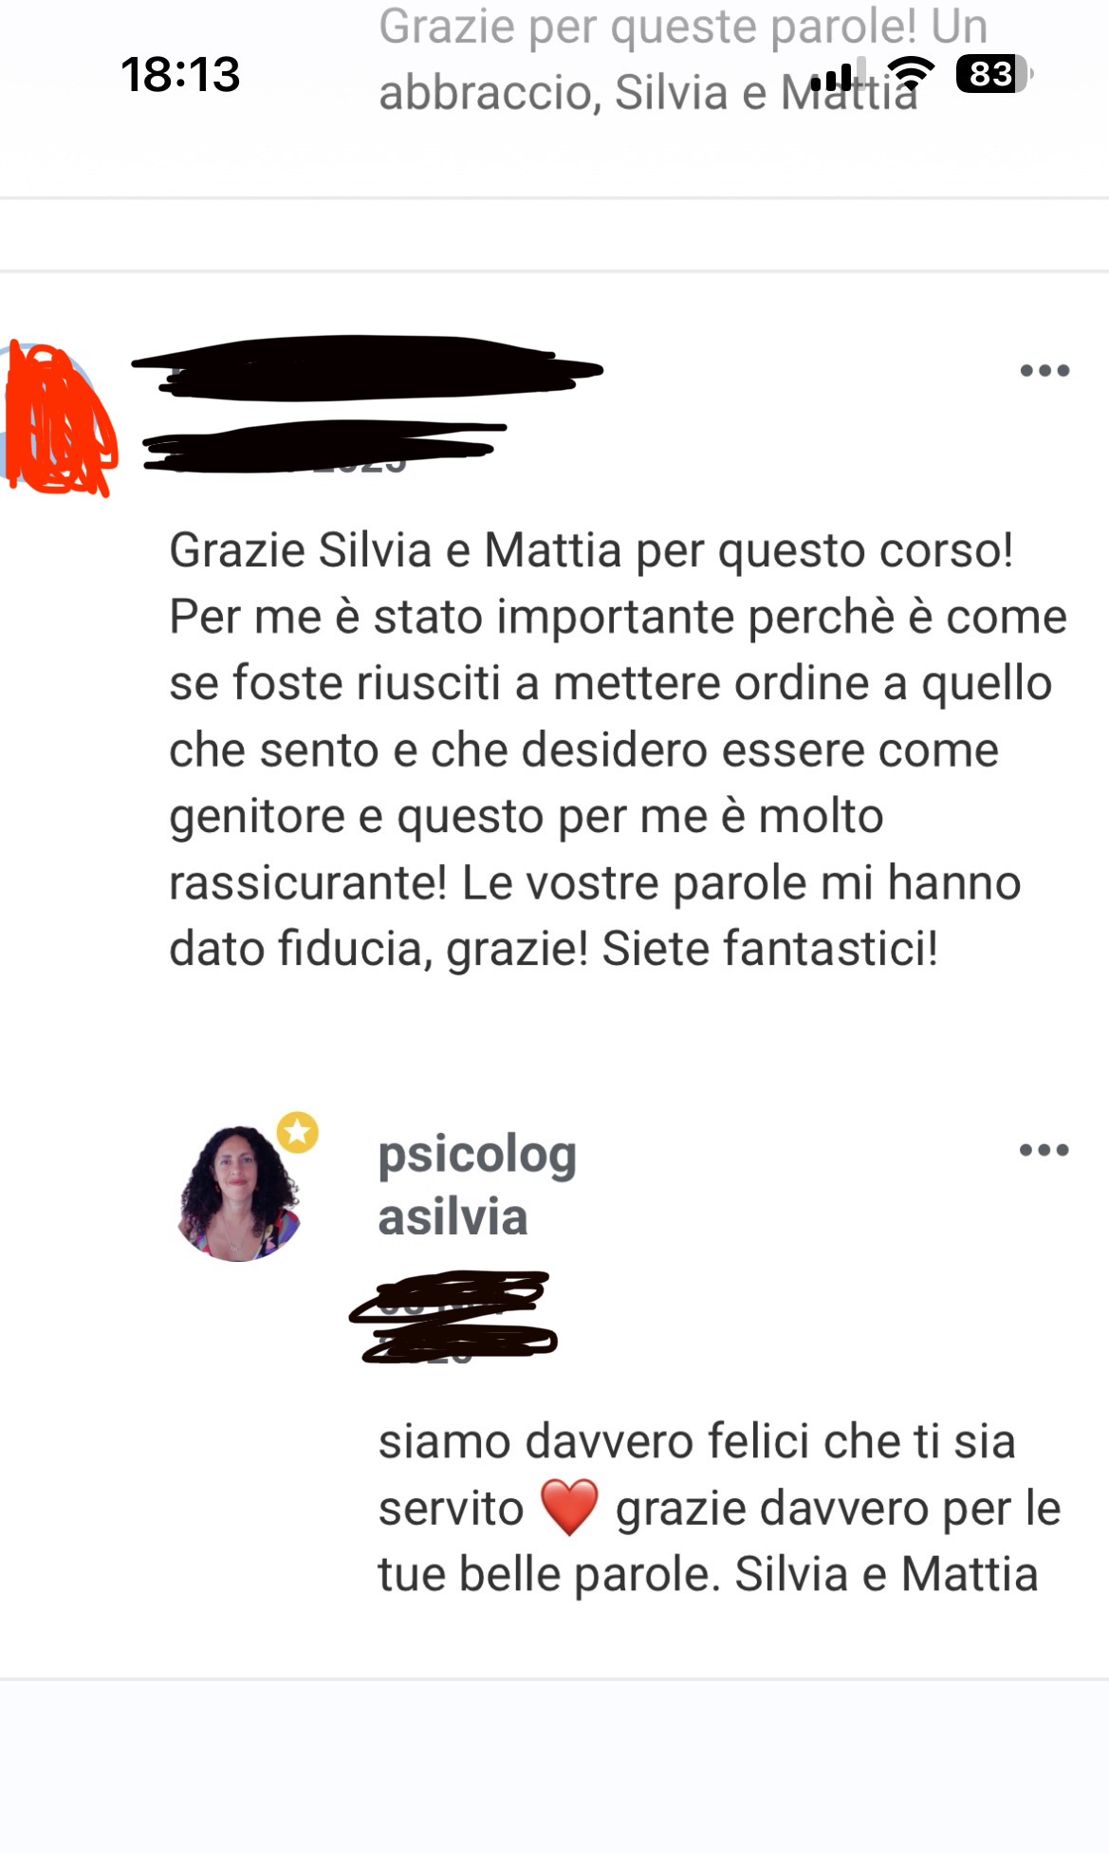The width and height of the screenshot is (1109, 1853).
Task: Tap the red heart emoji in the reply
Action: pyautogui.click(x=569, y=1507)
